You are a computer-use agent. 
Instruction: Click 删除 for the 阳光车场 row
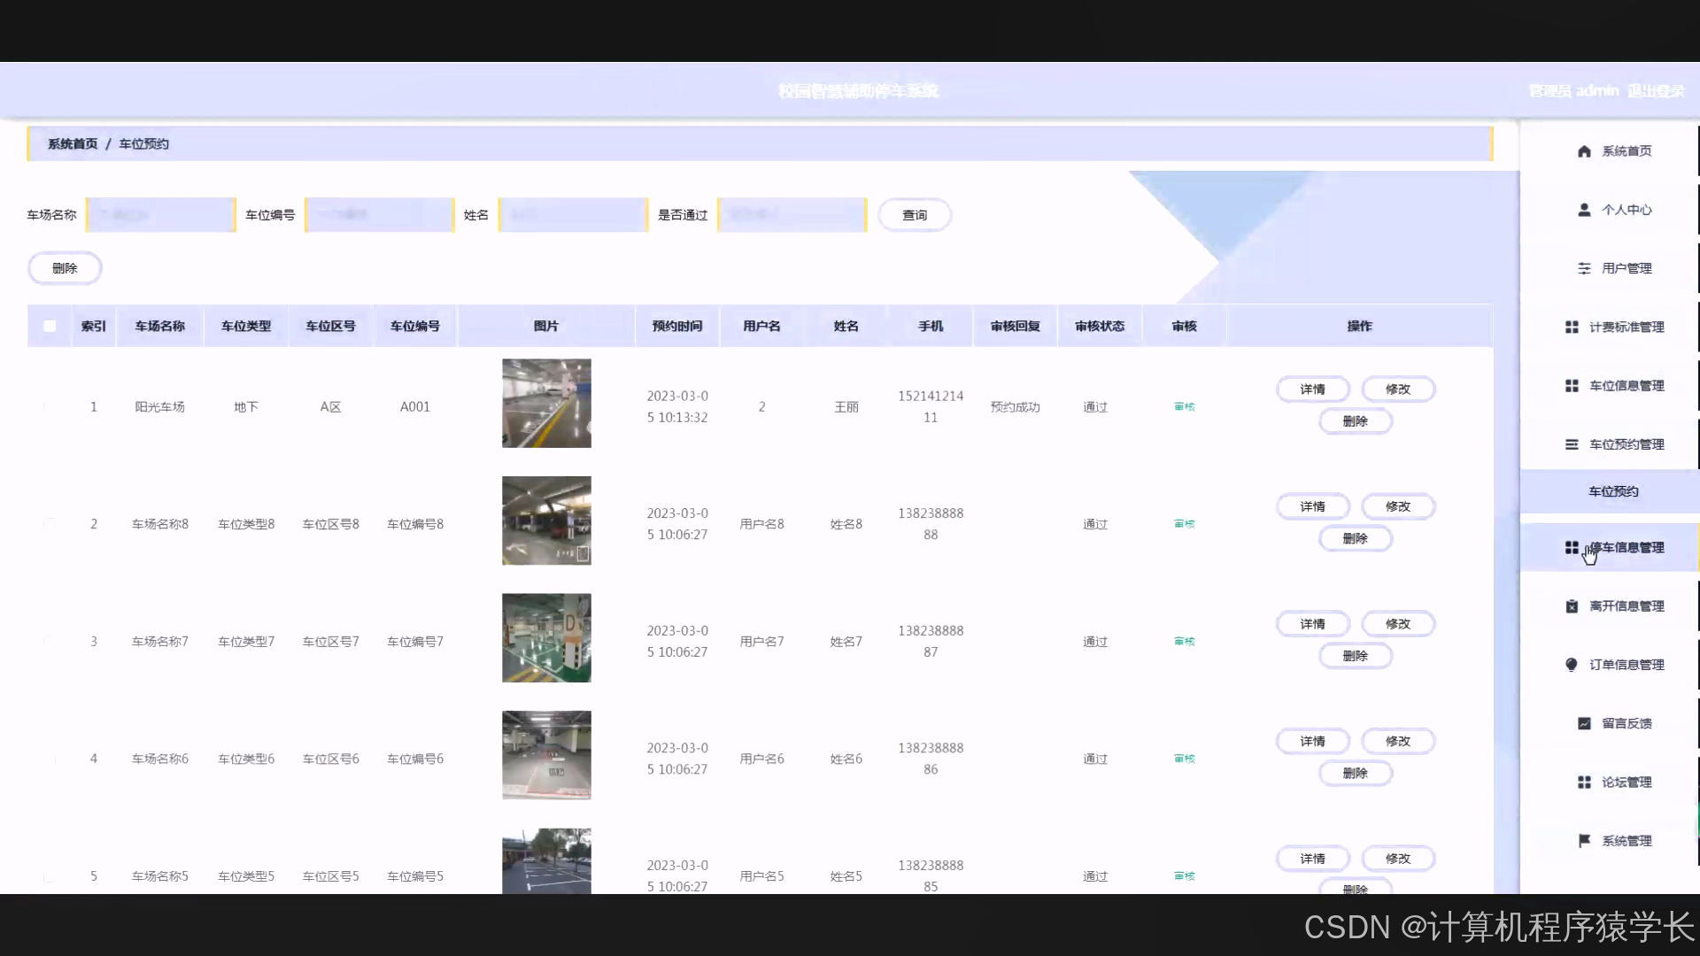(x=1356, y=421)
